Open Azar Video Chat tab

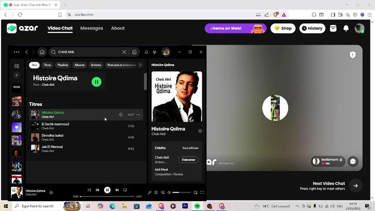(60, 28)
